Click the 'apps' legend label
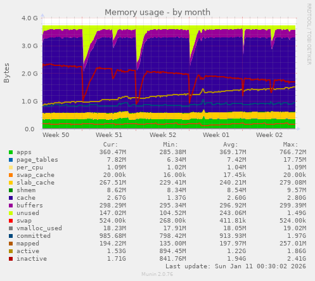Image resolution: width=315 pixels, height=281 pixels. click(x=24, y=152)
